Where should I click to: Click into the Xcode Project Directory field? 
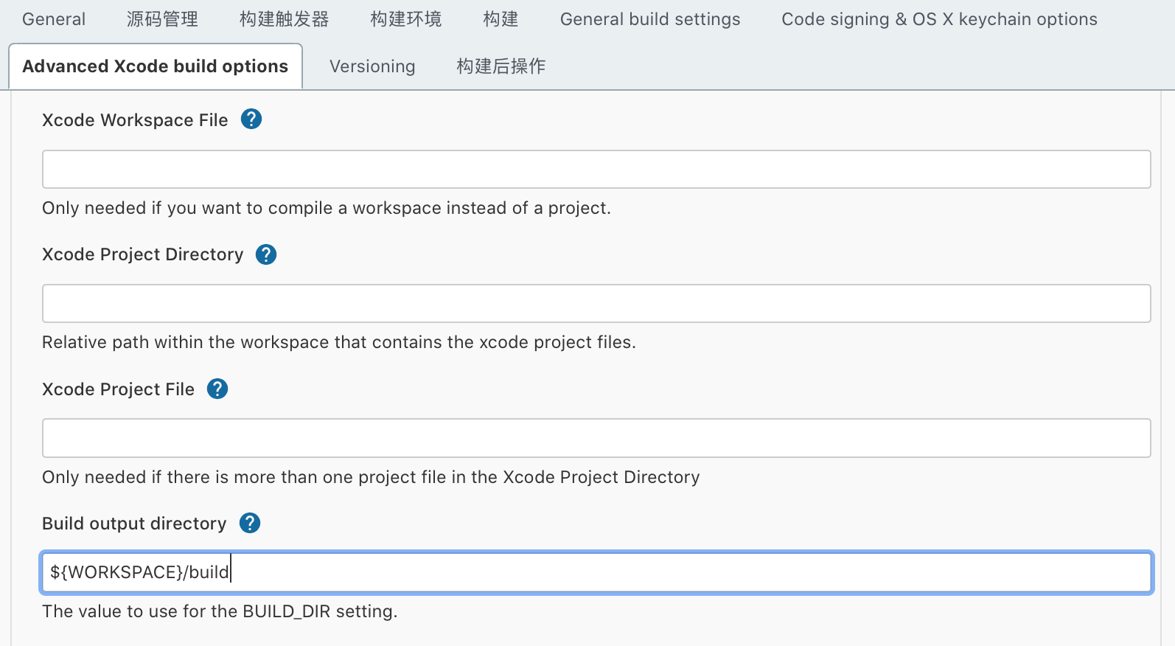coord(596,304)
